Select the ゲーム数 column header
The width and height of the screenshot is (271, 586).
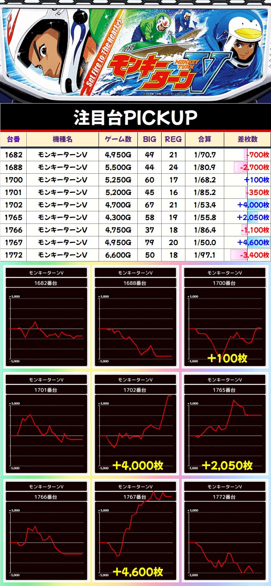pos(118,140)
